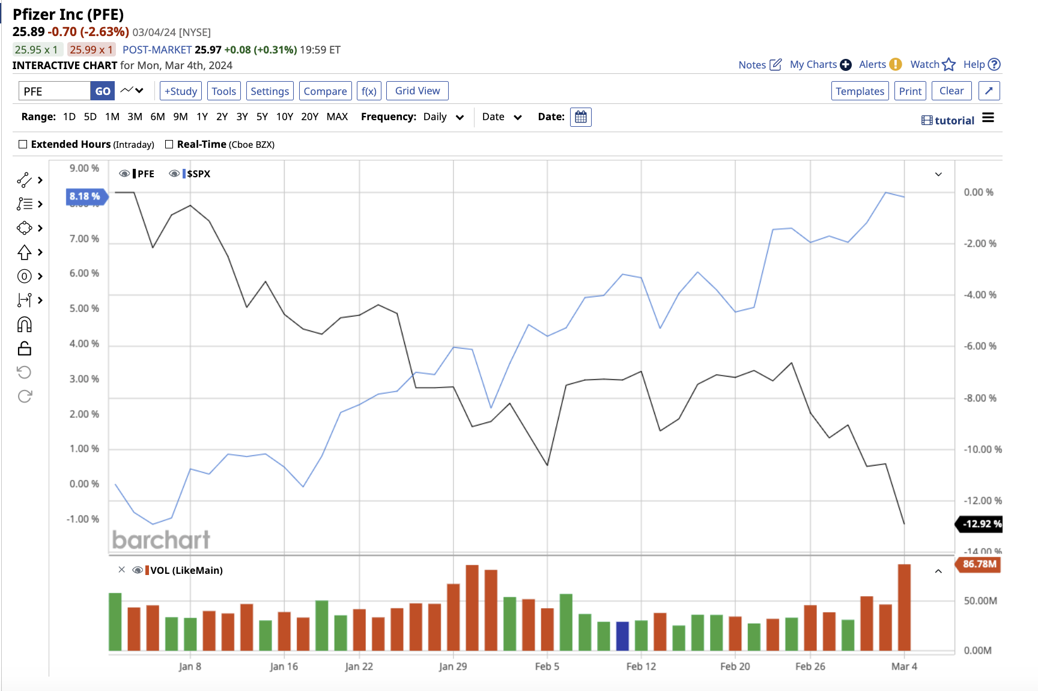Open the Frequency Daily dropdown

tap(443, 117)
